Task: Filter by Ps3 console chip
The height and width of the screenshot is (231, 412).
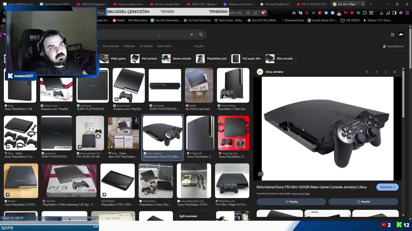Action: pyautogui.click(x=145, y=59)
